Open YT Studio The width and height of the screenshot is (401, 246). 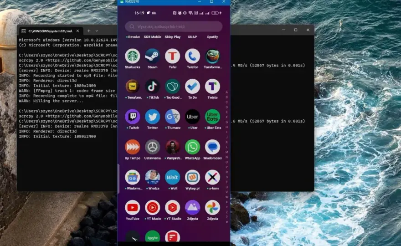tap(172, 208)
